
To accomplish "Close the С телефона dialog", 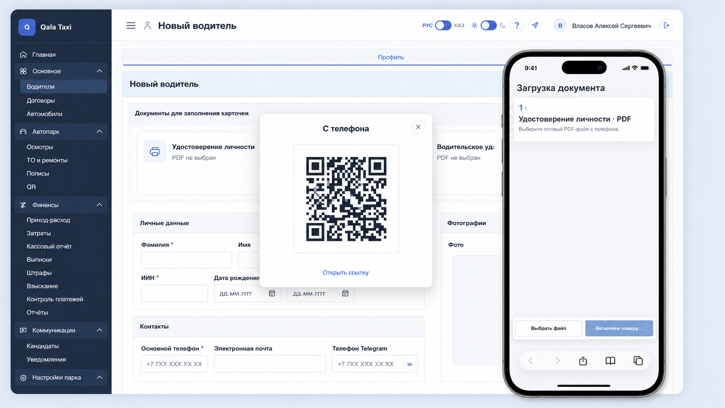I will [418, 127].
